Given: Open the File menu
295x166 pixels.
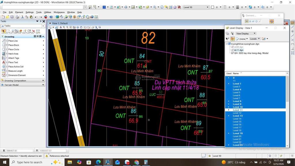Looking at the screenshot, I should coord(5,12).
